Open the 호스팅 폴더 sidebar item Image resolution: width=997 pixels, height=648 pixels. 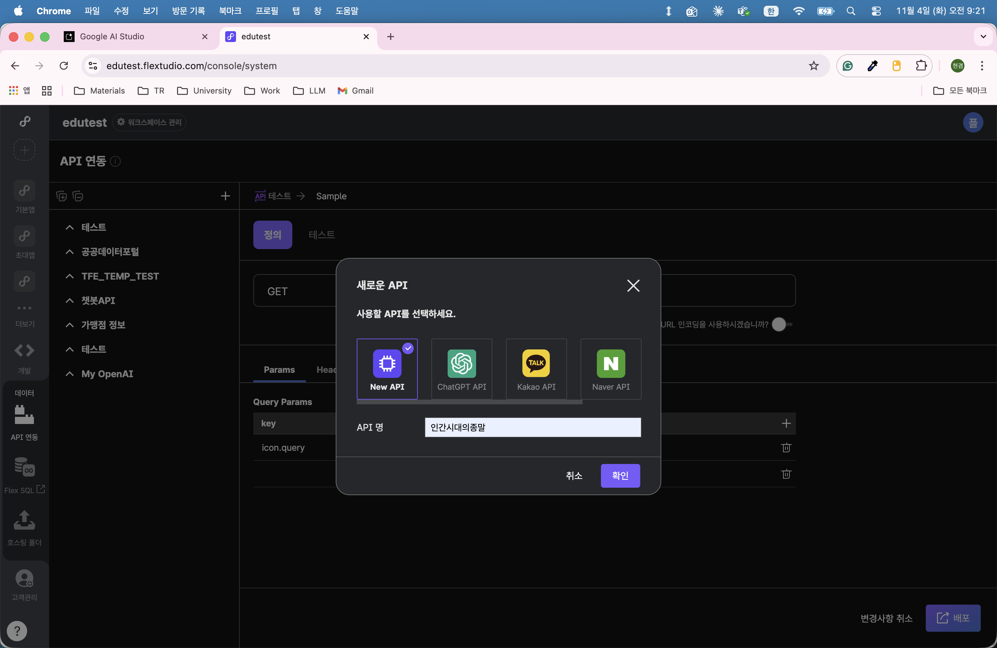point(24,528)
